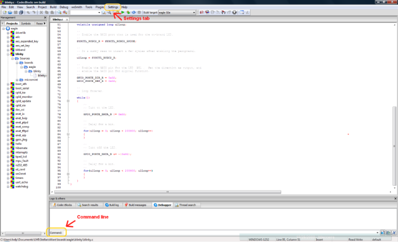
Task: Collapse the blinky Sources folder
Action: click(13, 59)
